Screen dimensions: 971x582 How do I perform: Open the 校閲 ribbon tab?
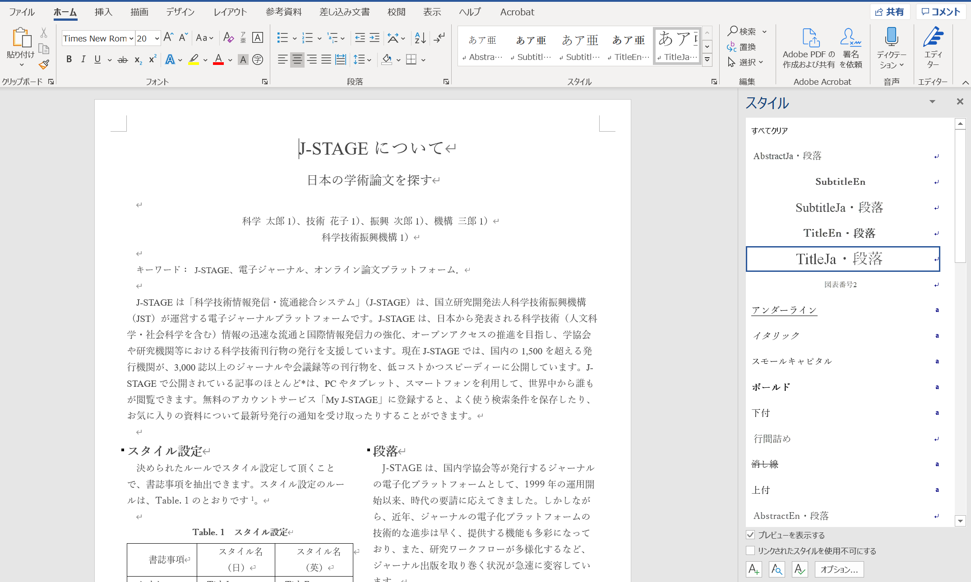(396, 12)
